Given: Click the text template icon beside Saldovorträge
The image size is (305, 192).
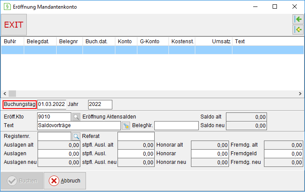Looking at the screenshot, I should tap(126, 125).
